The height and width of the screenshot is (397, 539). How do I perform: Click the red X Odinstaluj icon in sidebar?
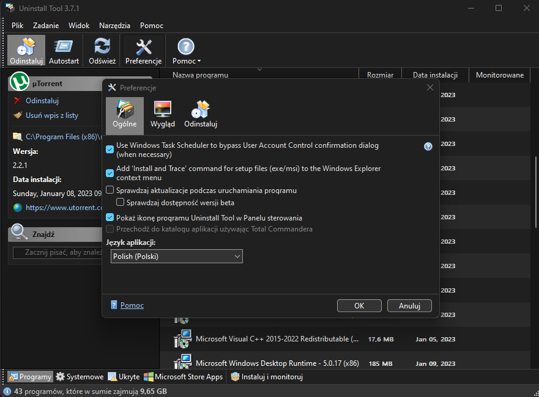coord(18,101)
